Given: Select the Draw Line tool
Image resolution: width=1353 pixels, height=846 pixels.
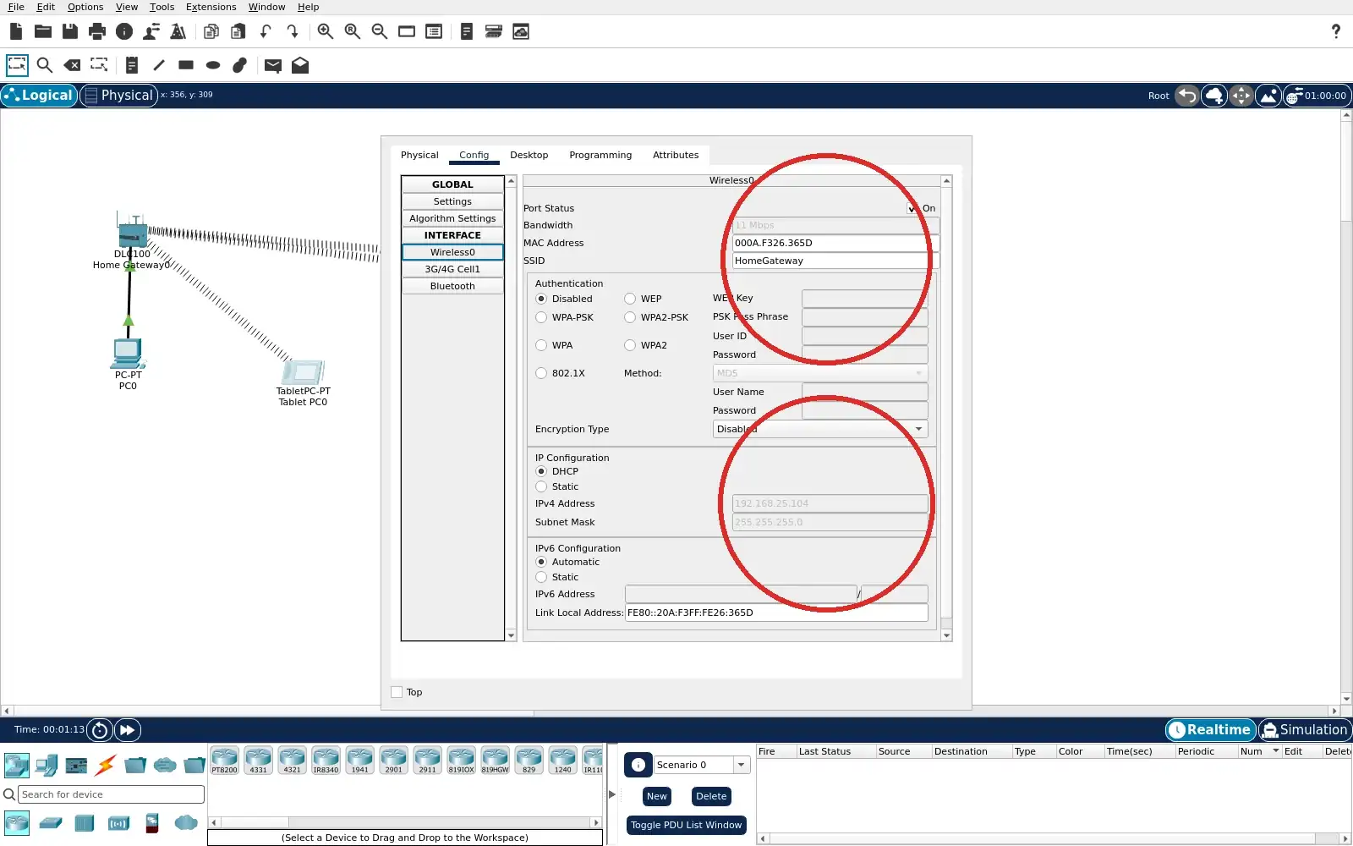Looking at the screenshot, I should [x=159, y=65].
